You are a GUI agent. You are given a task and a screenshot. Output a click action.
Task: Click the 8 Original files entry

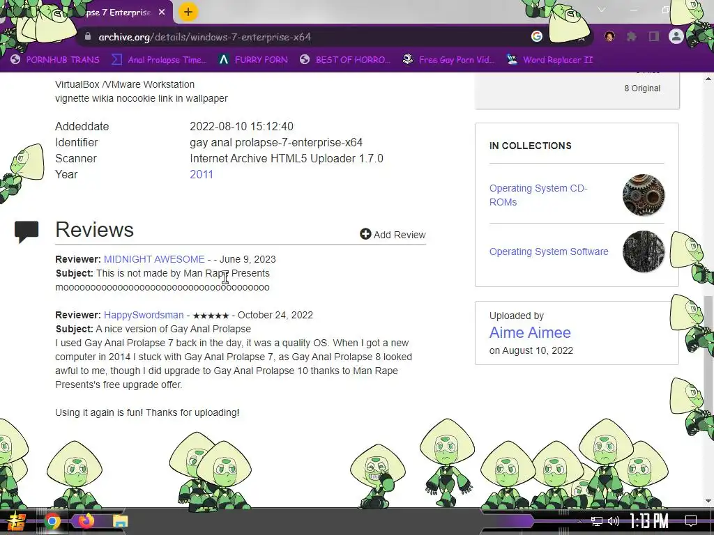click(x=642, y=88)
